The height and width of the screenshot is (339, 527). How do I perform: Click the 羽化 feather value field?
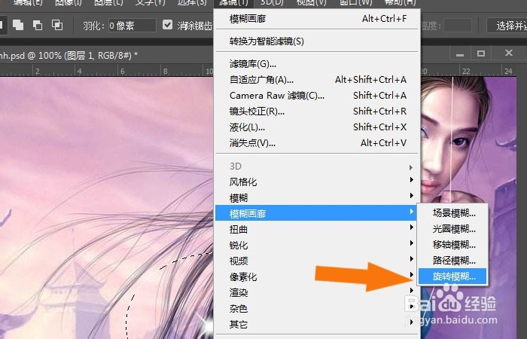132,26
